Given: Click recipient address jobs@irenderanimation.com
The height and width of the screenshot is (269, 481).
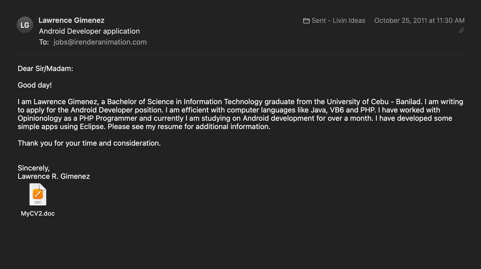Looking at the screenshot, I should coord(100,42).
